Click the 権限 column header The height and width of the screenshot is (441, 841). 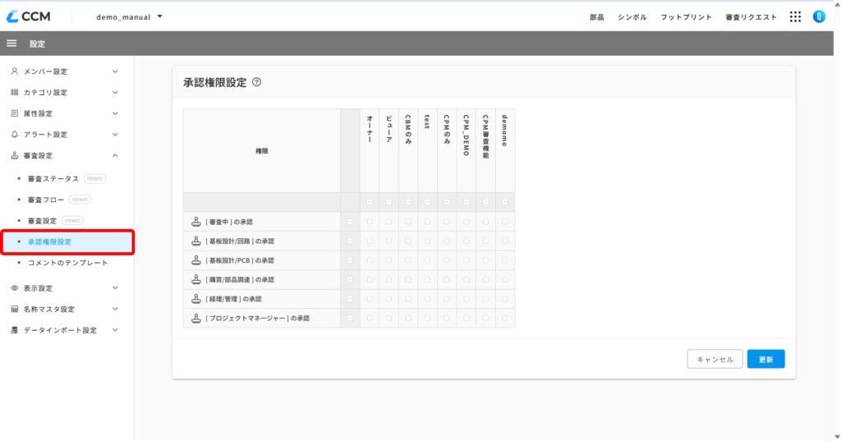262,151
